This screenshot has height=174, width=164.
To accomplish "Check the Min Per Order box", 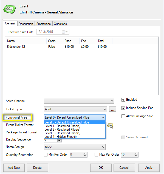I will (46, 155).
